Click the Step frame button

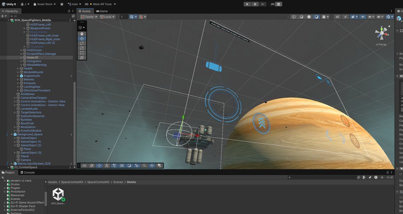click(x=262, y=4)
